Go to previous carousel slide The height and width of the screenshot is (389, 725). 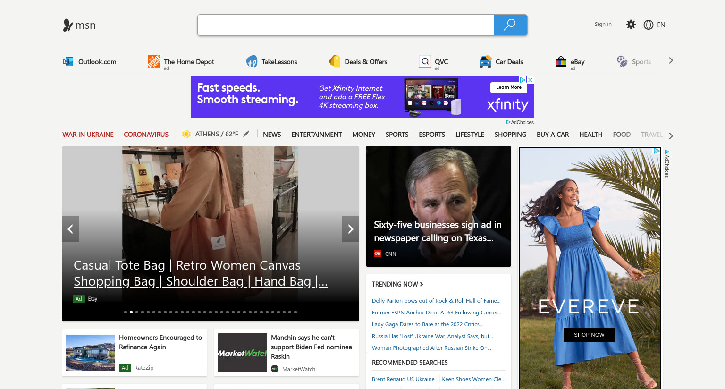tap(71, 229)
